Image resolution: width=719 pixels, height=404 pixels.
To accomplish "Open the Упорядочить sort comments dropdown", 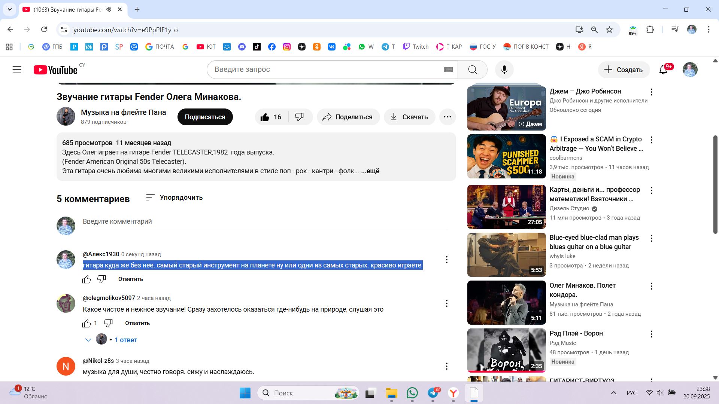I will 175,198.
